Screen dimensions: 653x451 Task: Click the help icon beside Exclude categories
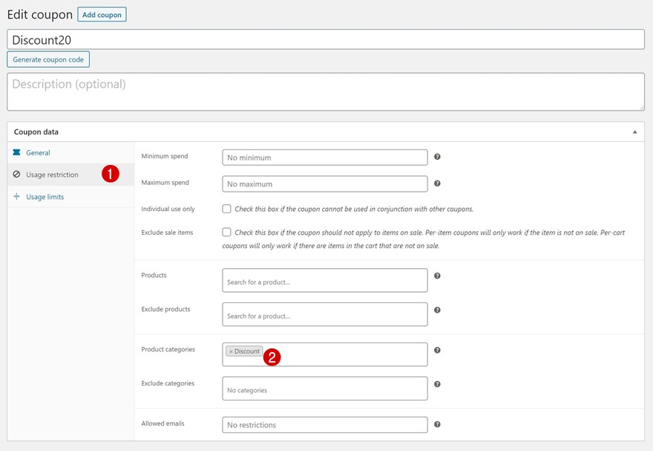(437, 384)
